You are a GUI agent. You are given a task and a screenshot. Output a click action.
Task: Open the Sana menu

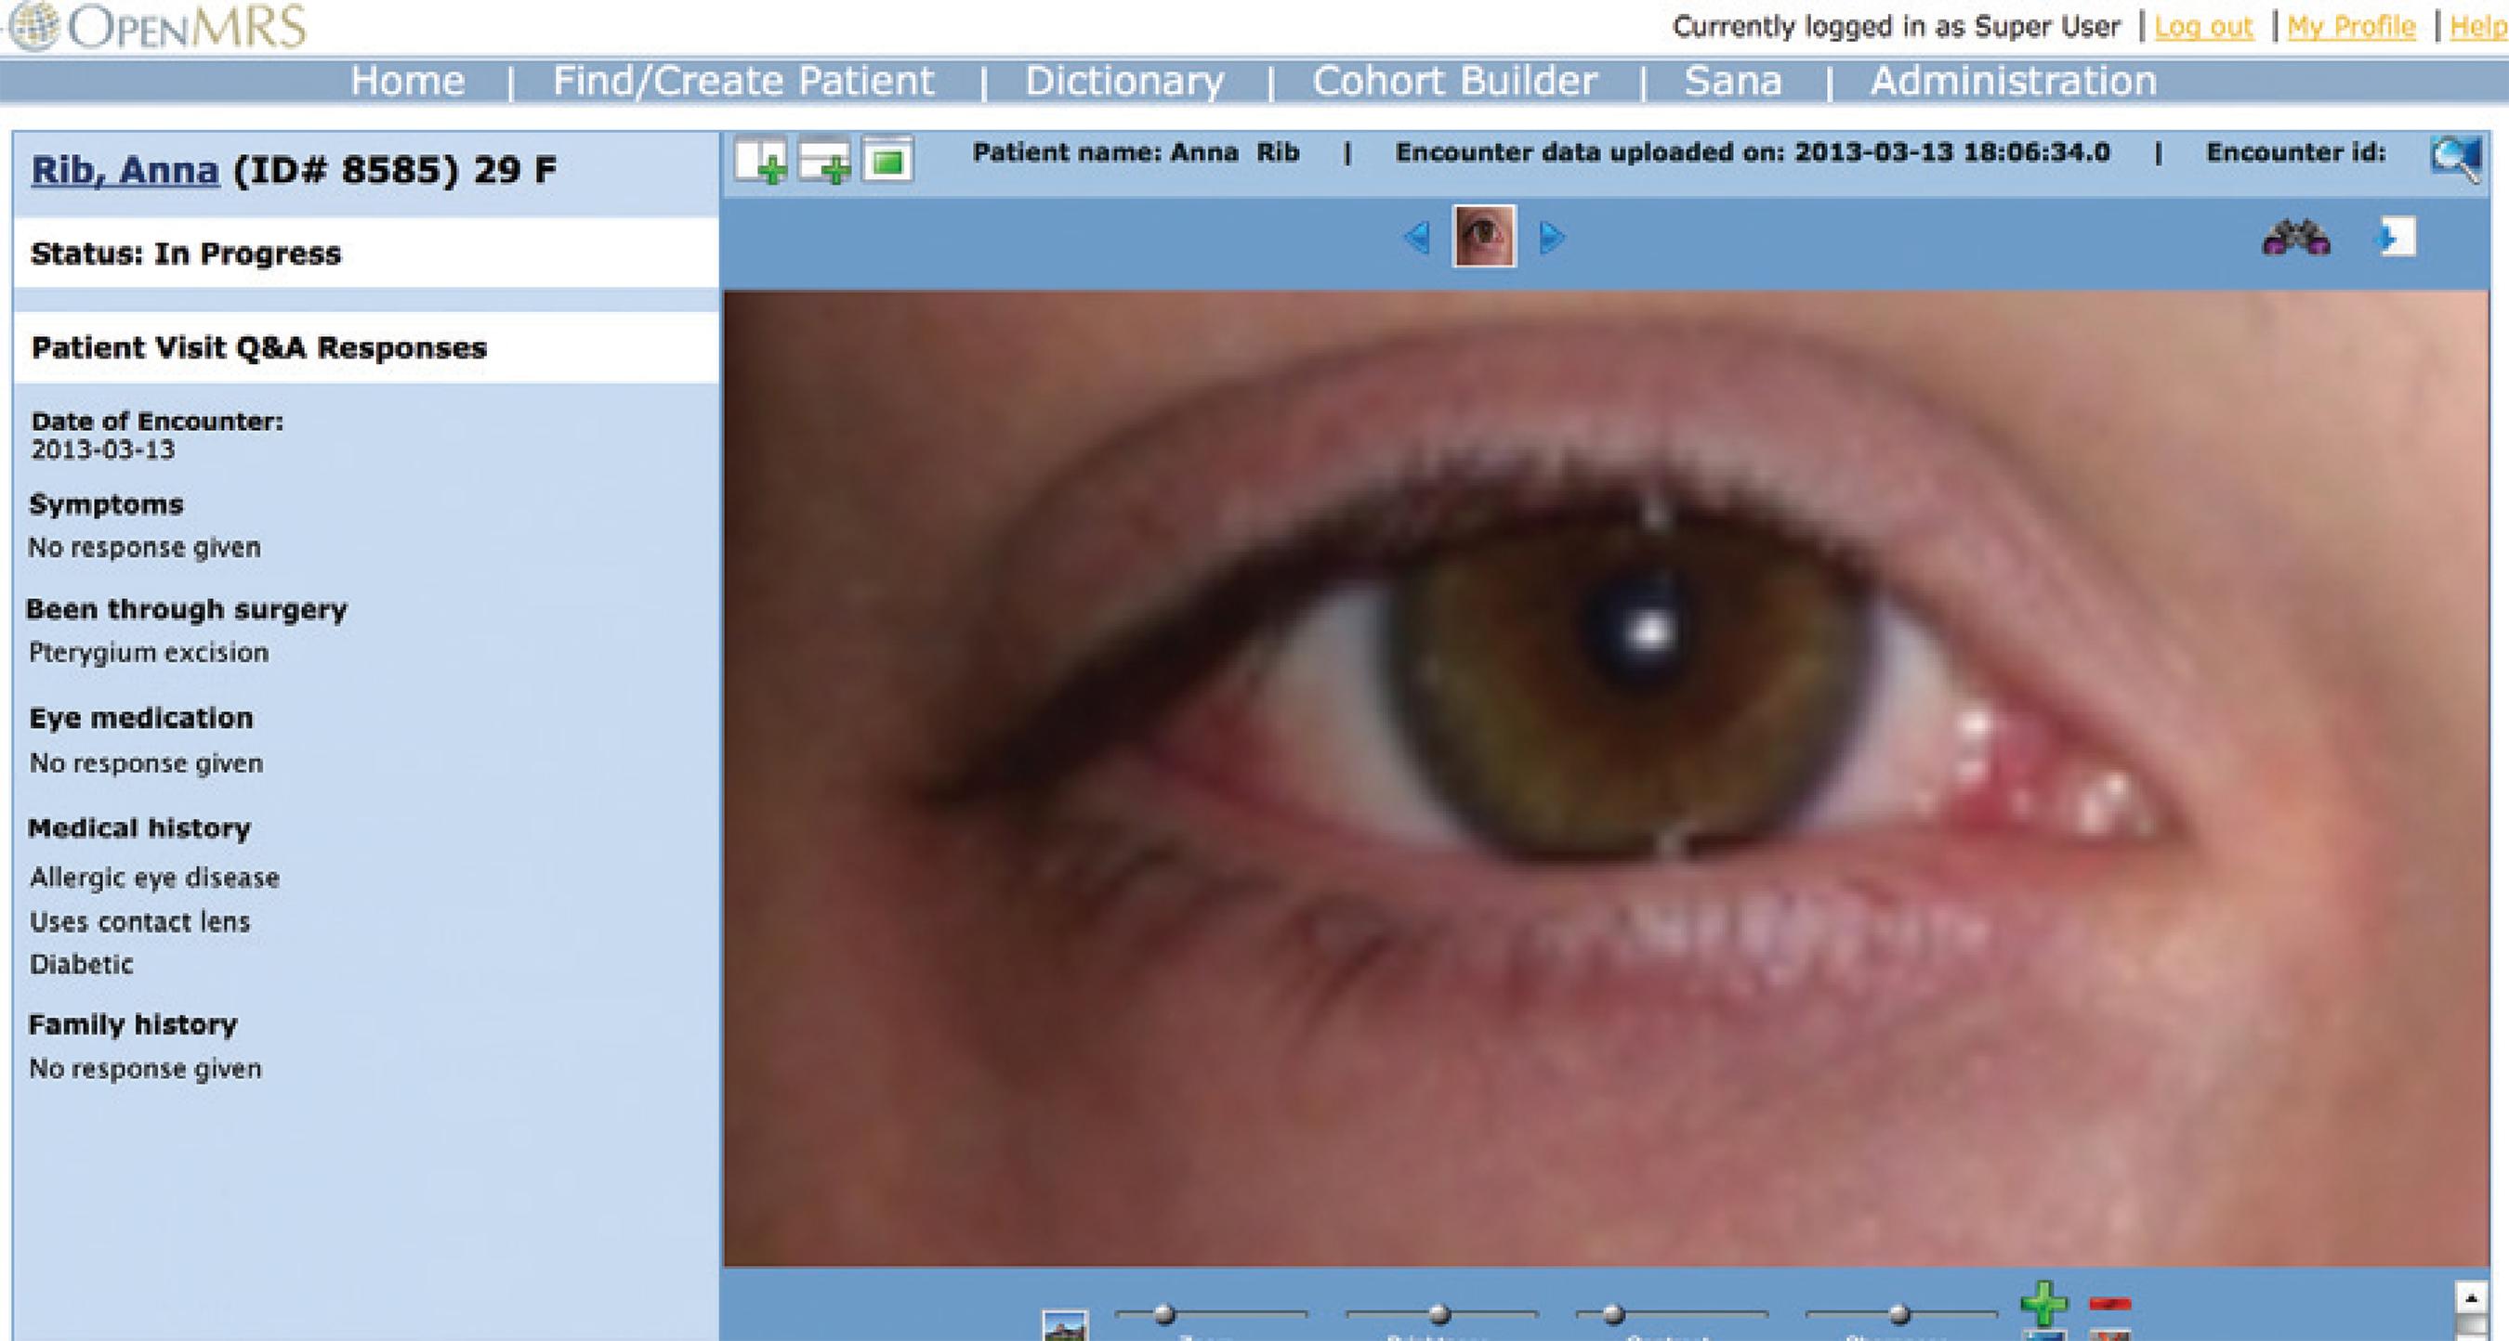point(1733,81)
